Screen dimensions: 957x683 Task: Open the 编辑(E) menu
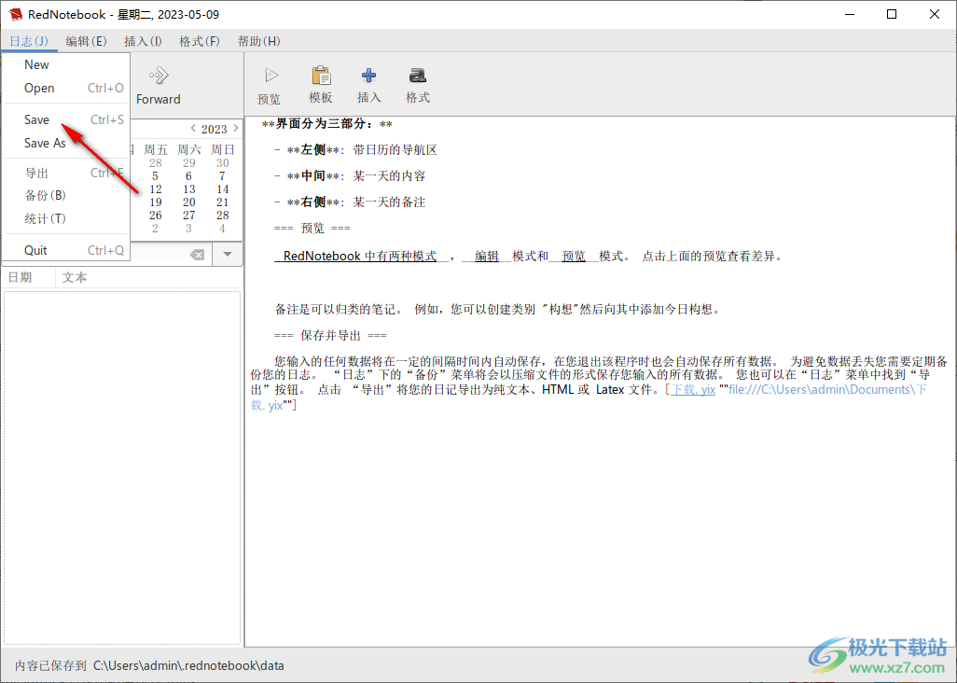pos(86,41)
